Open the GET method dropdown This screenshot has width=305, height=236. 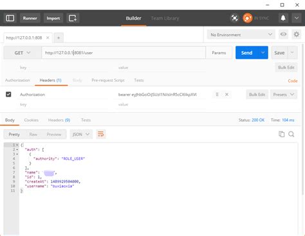23,53
